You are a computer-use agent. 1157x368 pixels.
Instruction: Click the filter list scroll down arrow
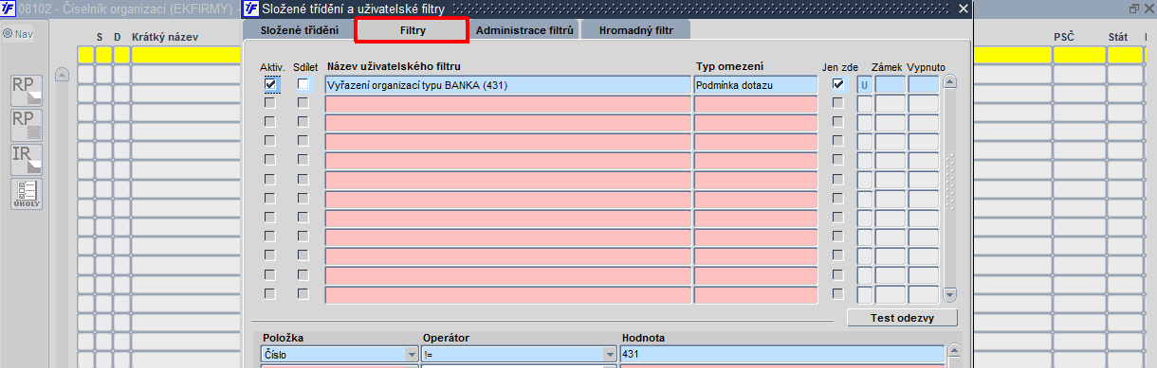pyautogui.click(x=950, y=294)
